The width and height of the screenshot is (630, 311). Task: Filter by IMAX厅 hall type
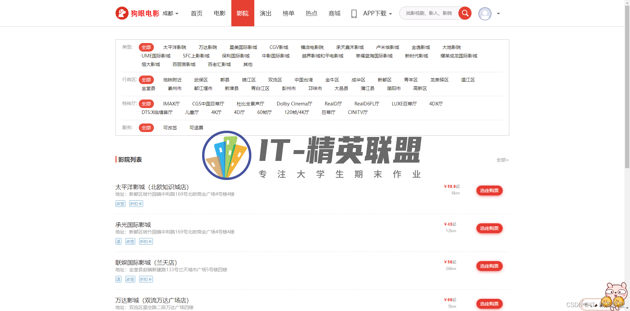click(x=172, y=104)
